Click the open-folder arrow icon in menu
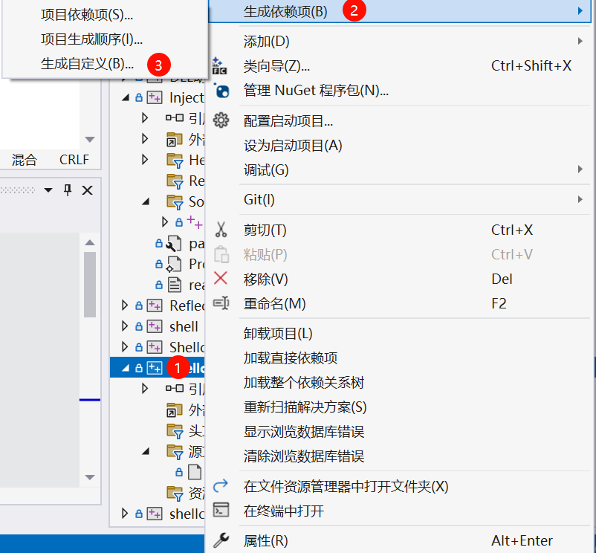The width and height of the screenshot is (596, 553). 221,486
